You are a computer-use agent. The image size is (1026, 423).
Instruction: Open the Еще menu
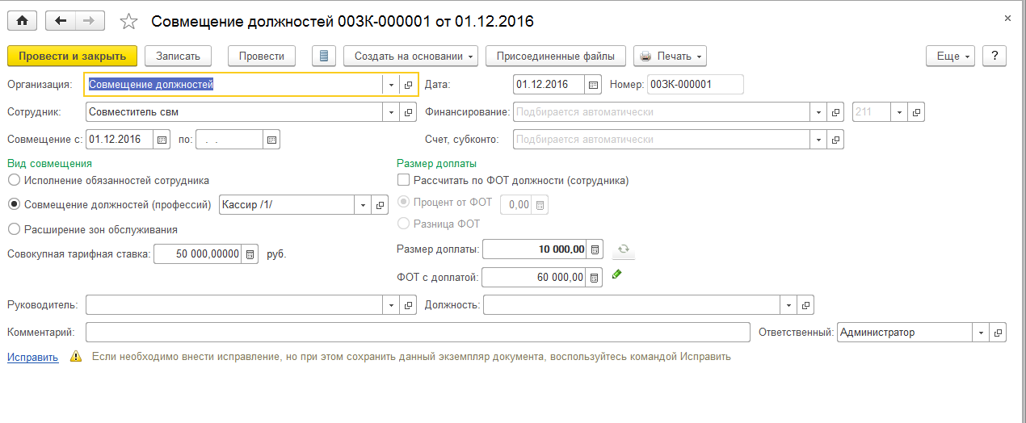click(x=951, y=57)
